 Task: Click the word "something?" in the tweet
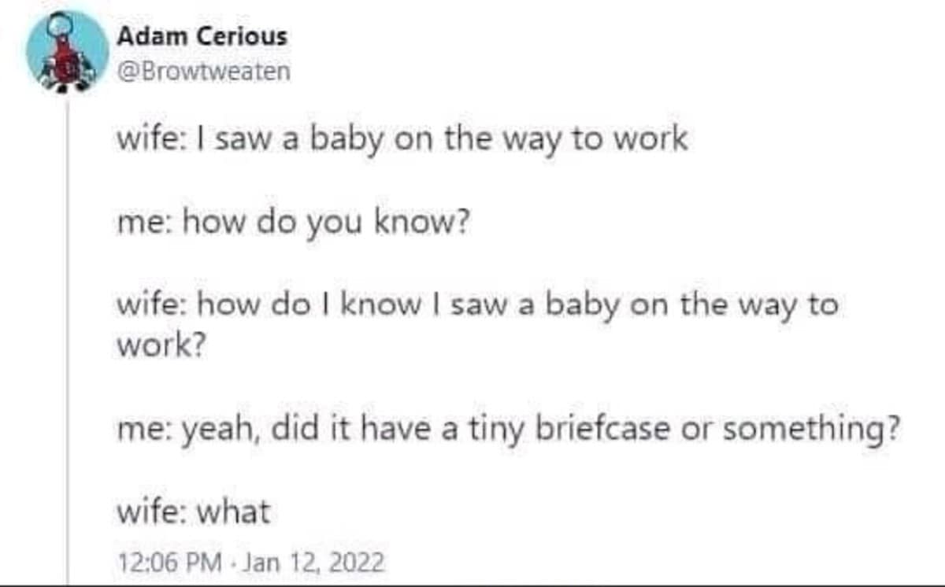point(811,430)
